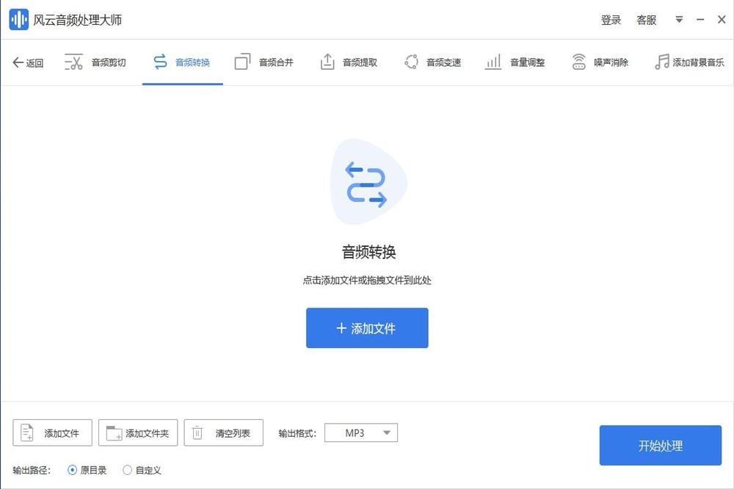The width and height of the screenshot is (734, 489).
Task: Go back using the 返回 arrow
Action: pyautogui.click(x=28, y=62)
